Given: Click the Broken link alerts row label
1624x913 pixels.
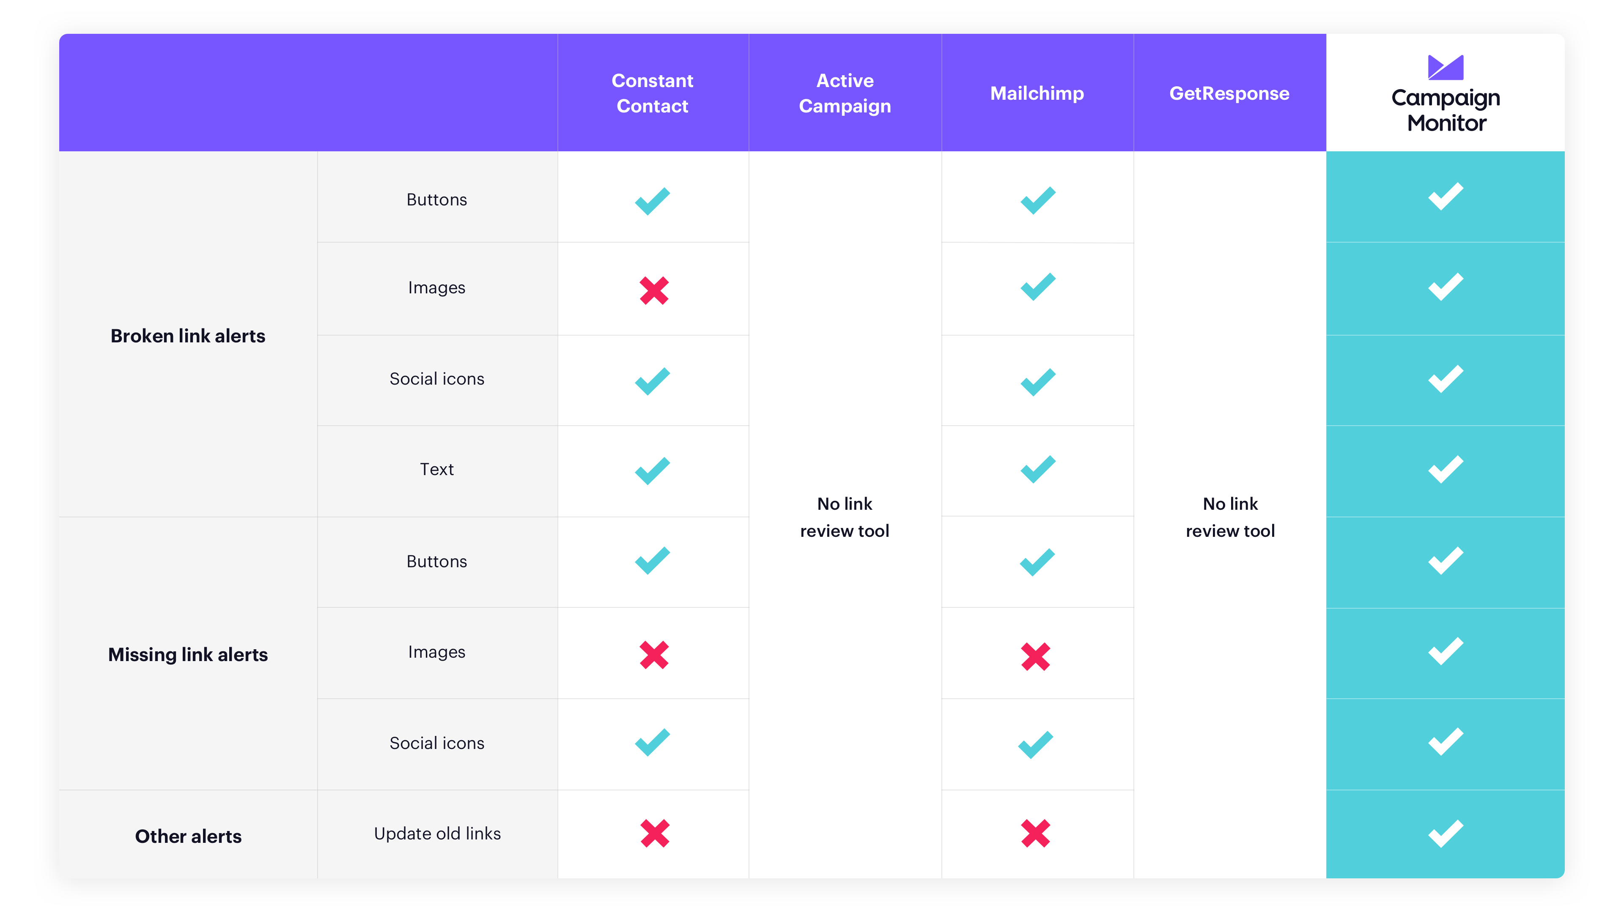Looking at the screenshot, I should click(188, 336).
